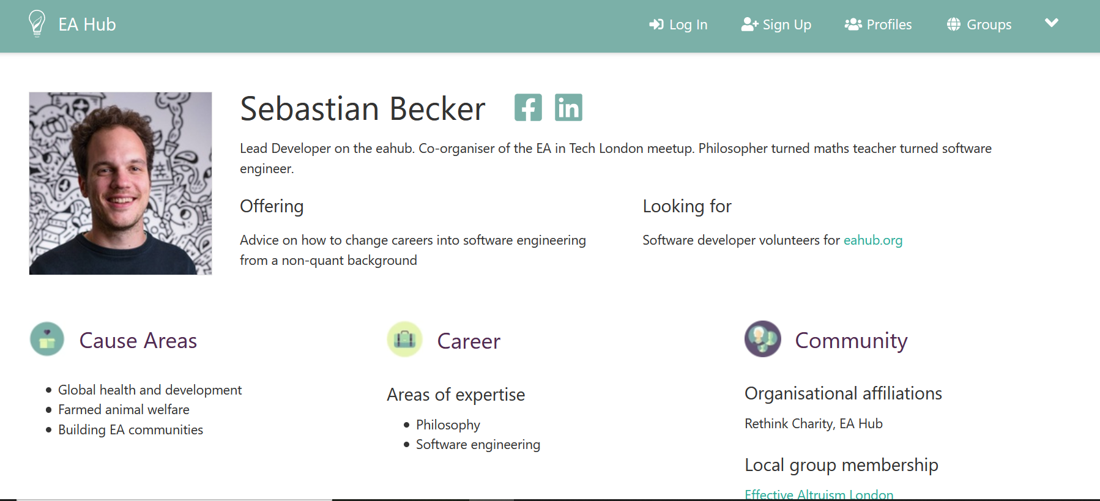Click the Career heading
Image resolution: width=1100 pixels, height=501 pixels.
coord(469,341)
